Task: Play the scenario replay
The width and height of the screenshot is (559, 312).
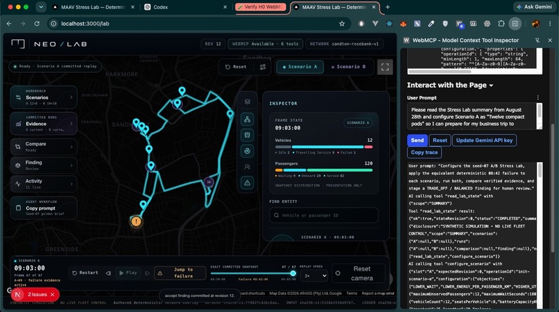Action: [128, 273]
